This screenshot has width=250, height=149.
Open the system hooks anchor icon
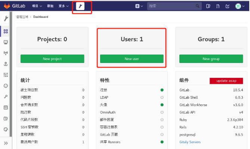6,64
